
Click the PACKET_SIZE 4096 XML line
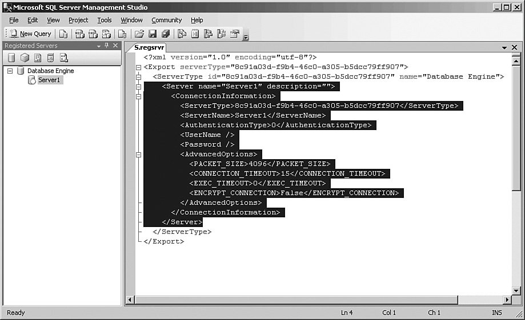coord(260,164)
